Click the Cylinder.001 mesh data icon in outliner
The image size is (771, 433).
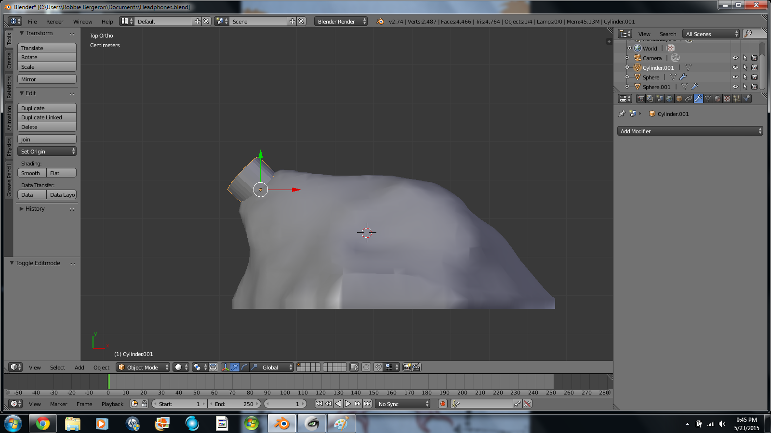click(x=688, y=67)
